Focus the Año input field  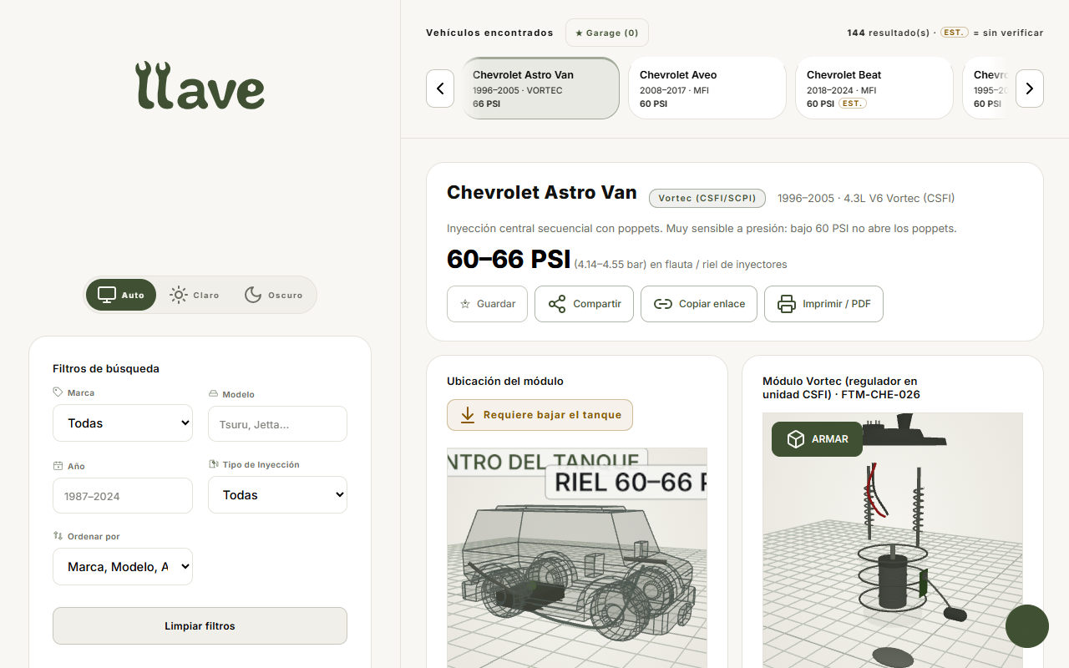(x=123, y=496)
